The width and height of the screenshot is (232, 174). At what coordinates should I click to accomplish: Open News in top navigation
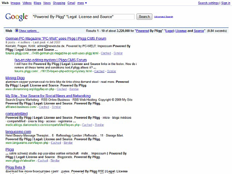47,3
